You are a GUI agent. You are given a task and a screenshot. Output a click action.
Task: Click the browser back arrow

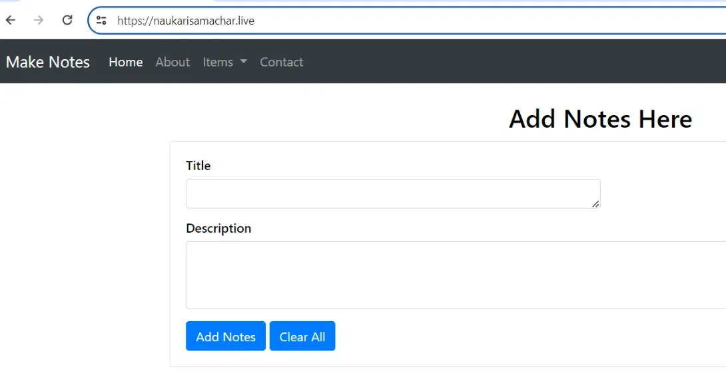point(11,20)
